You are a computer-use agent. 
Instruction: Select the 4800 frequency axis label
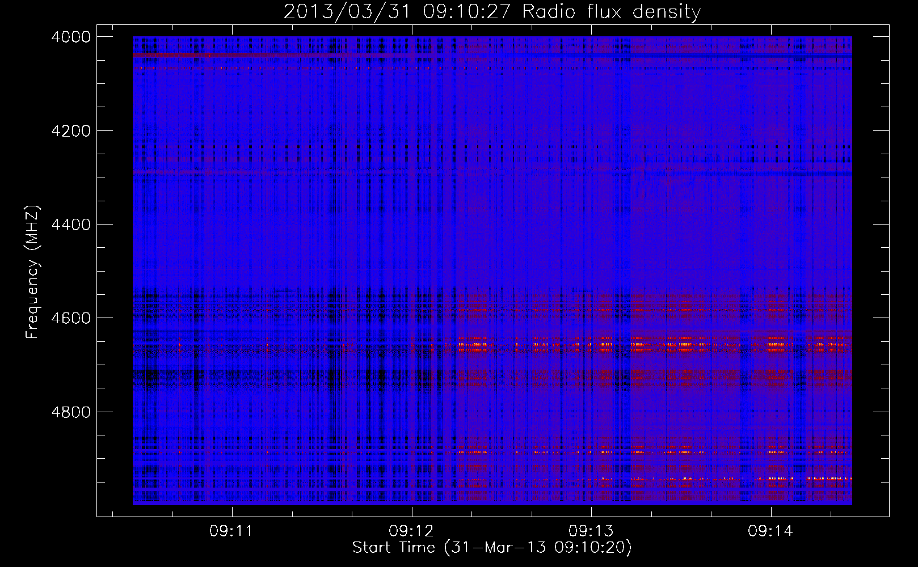tap(71, 412)
